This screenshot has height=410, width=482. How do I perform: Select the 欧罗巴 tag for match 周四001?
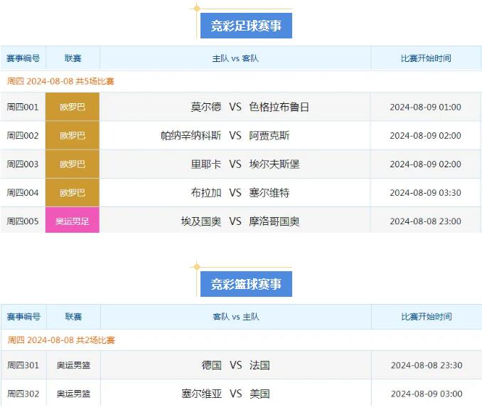pos(73,107)
